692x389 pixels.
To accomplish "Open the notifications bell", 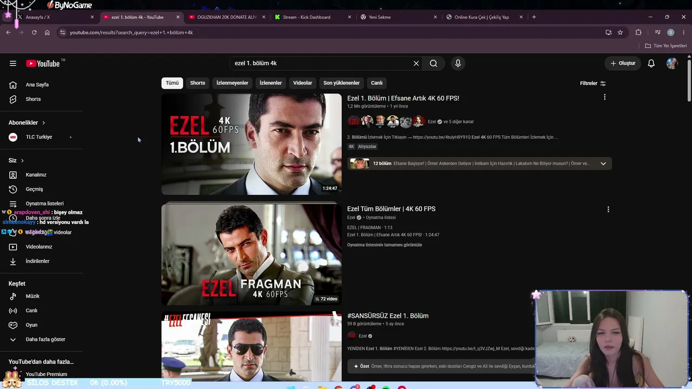I will pos(651,63).
